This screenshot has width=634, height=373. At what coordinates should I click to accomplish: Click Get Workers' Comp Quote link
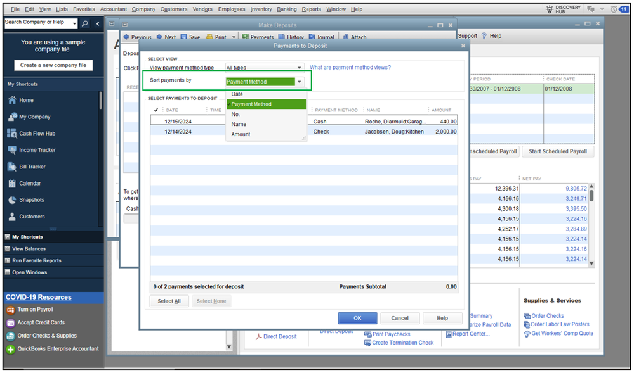(562, 334)
